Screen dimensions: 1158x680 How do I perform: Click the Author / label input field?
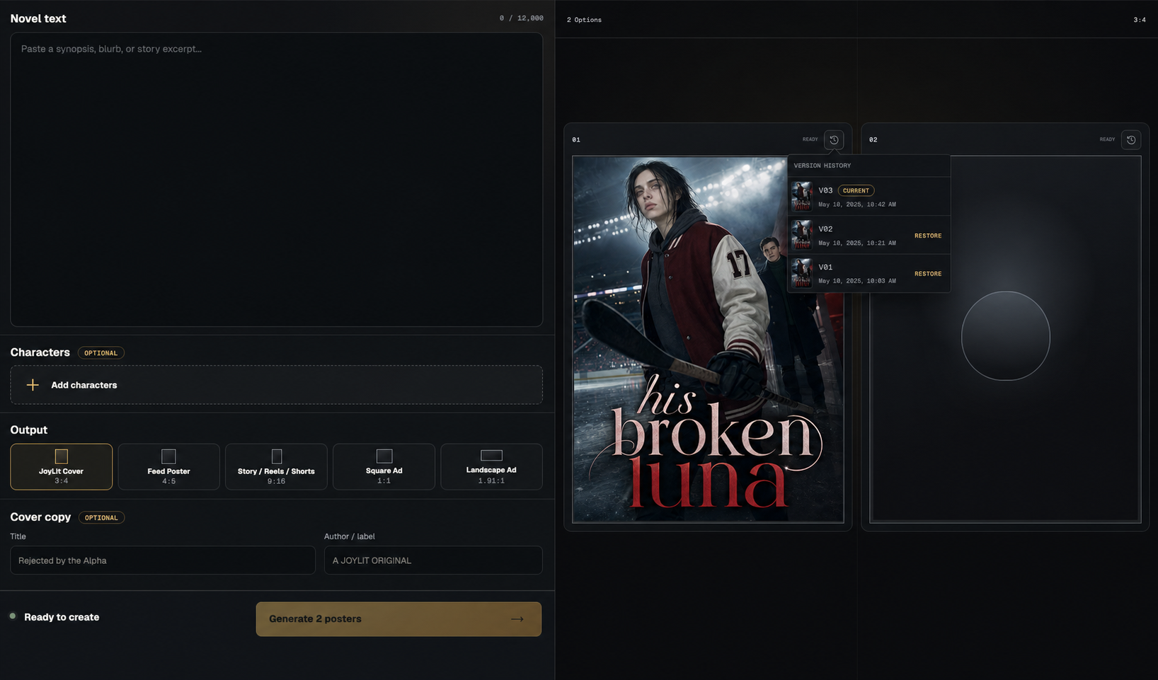pyautogui.click(x=433, y=560)
